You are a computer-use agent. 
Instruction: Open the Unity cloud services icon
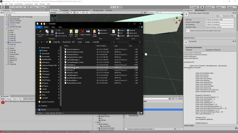pos(202,7)
